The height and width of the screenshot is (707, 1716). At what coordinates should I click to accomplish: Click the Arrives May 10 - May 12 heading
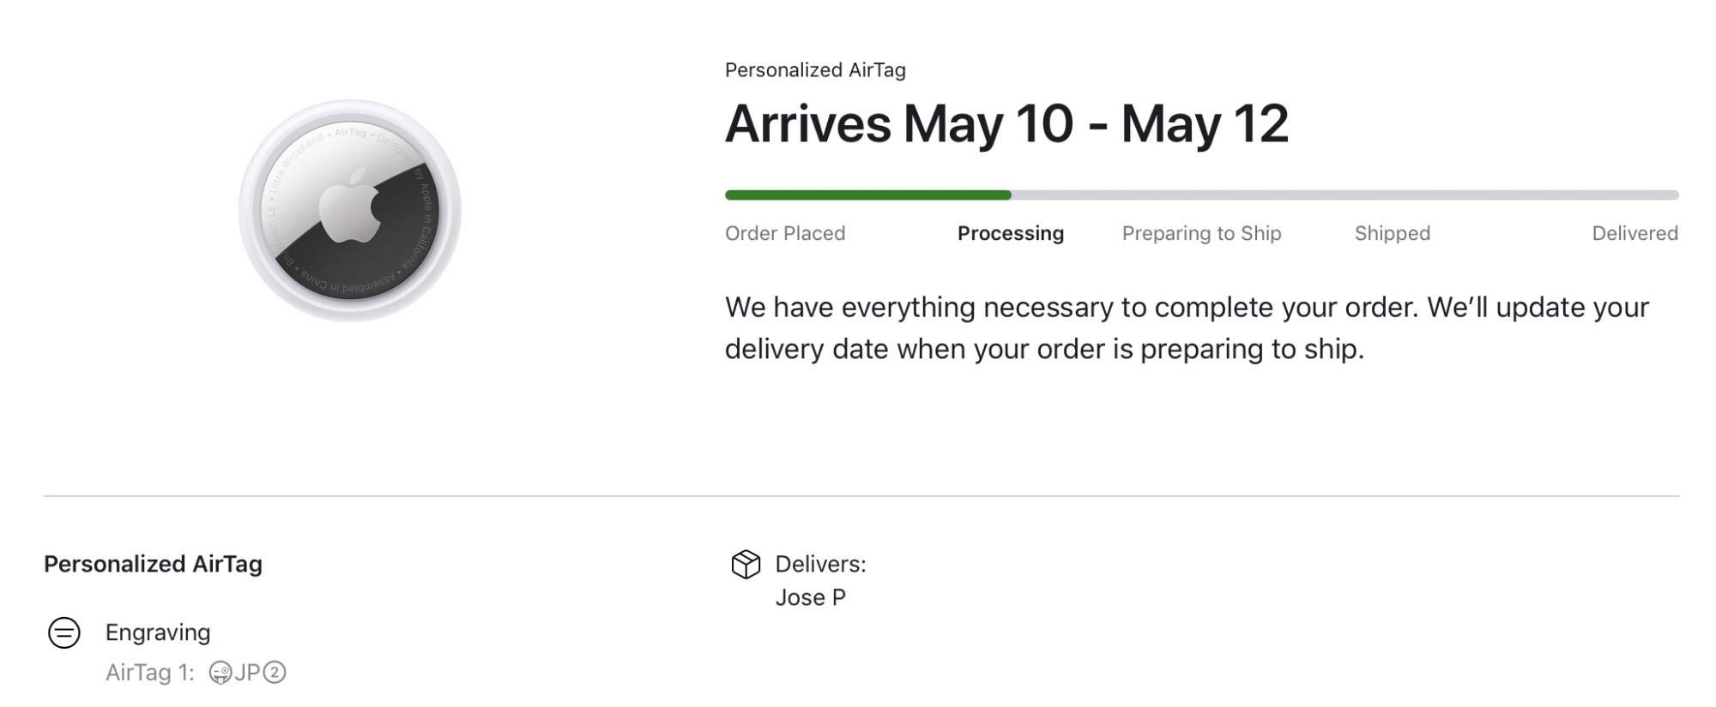[x=1006, y=123]
